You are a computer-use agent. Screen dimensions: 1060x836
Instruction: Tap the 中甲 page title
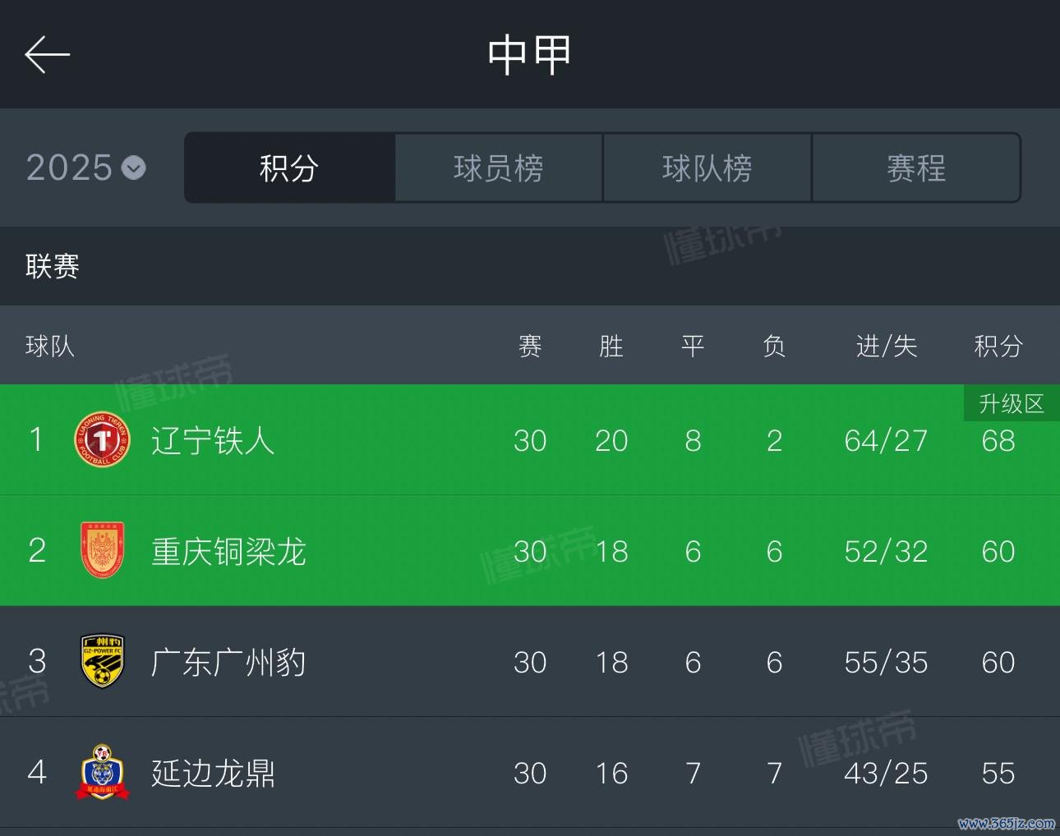click(x=529, y=55)
